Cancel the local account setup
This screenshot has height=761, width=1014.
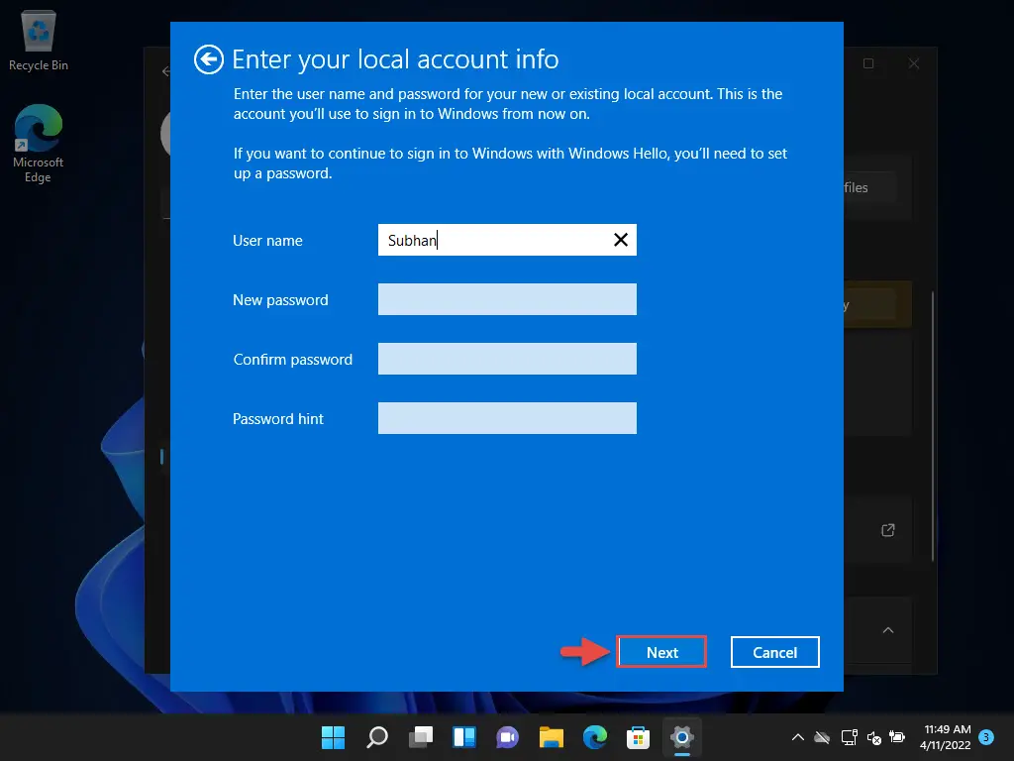click(x=774, y=652)
